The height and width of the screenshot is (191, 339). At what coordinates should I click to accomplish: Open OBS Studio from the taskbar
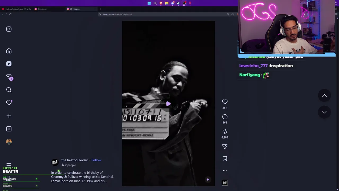click(184, 3)
